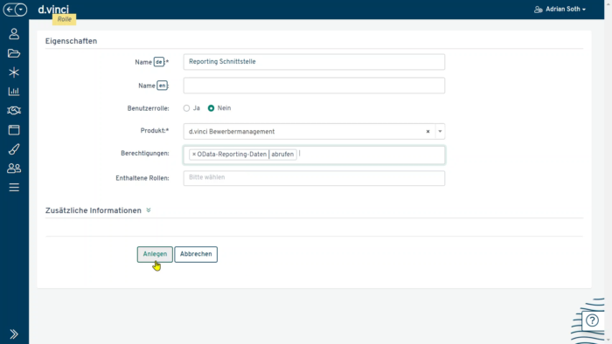
Task: Click the asterisk icon in sidebar
Action: pyautogui.click(x=14, y=72)
